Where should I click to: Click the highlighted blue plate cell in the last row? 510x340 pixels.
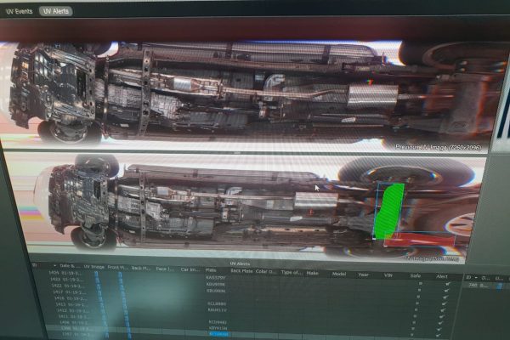coord(219,334)
